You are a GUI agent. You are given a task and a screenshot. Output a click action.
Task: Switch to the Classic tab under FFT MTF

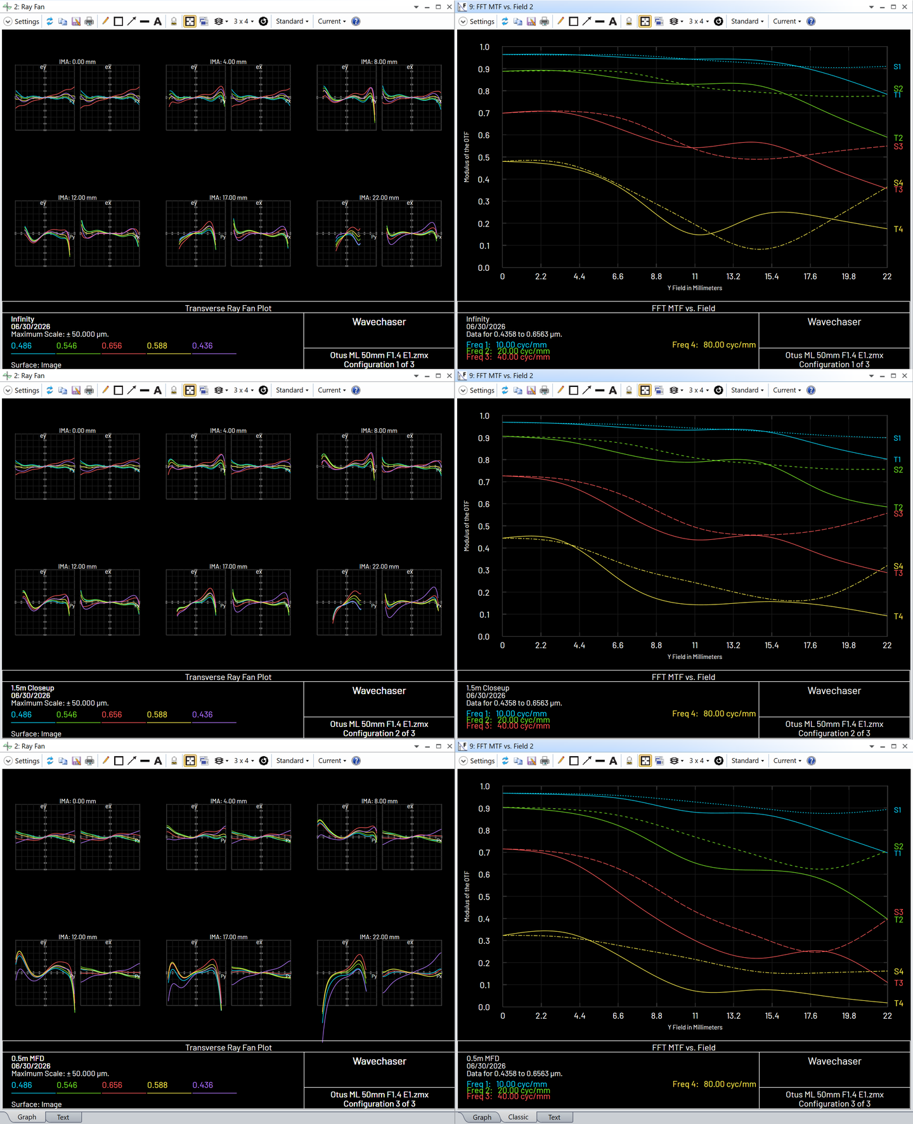(x=518, y=1117)
